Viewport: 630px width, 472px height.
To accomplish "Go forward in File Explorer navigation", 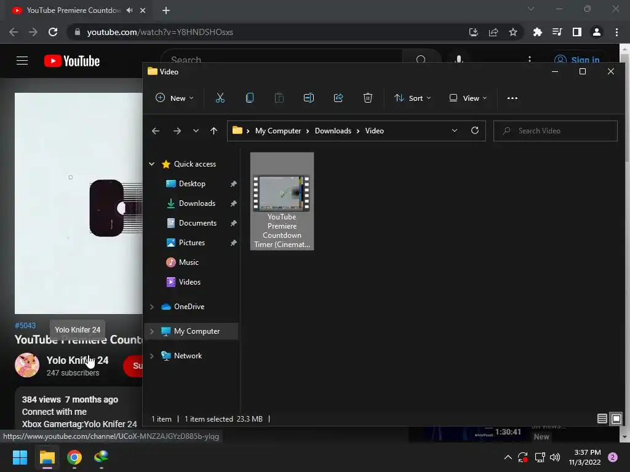I will point(177,131).
